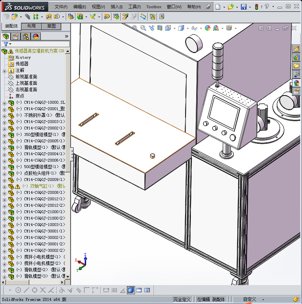Expand the 不锈钢外罩<1> component node
This screenshot has height=304, width=302.
pyautogui.click(x=4, y=116)
